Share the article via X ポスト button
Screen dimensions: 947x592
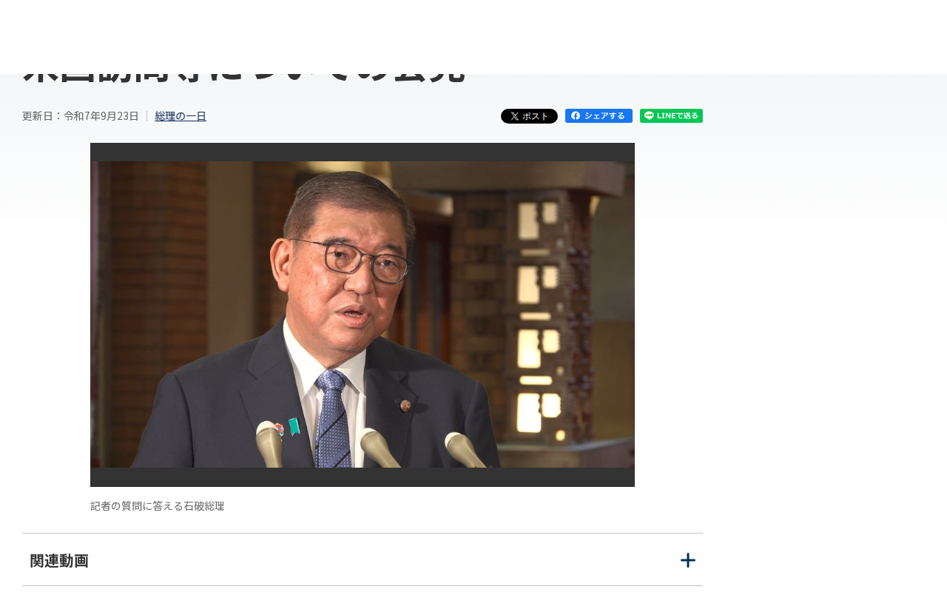(x=529, y=116)
